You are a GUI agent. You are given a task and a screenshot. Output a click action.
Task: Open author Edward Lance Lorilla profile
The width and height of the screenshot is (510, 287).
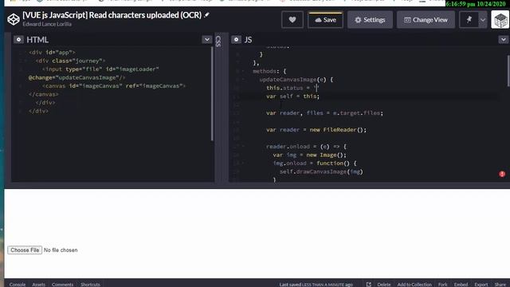tap(47, 24)
